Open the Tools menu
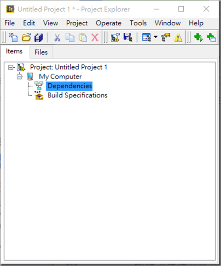 [138, 23]
